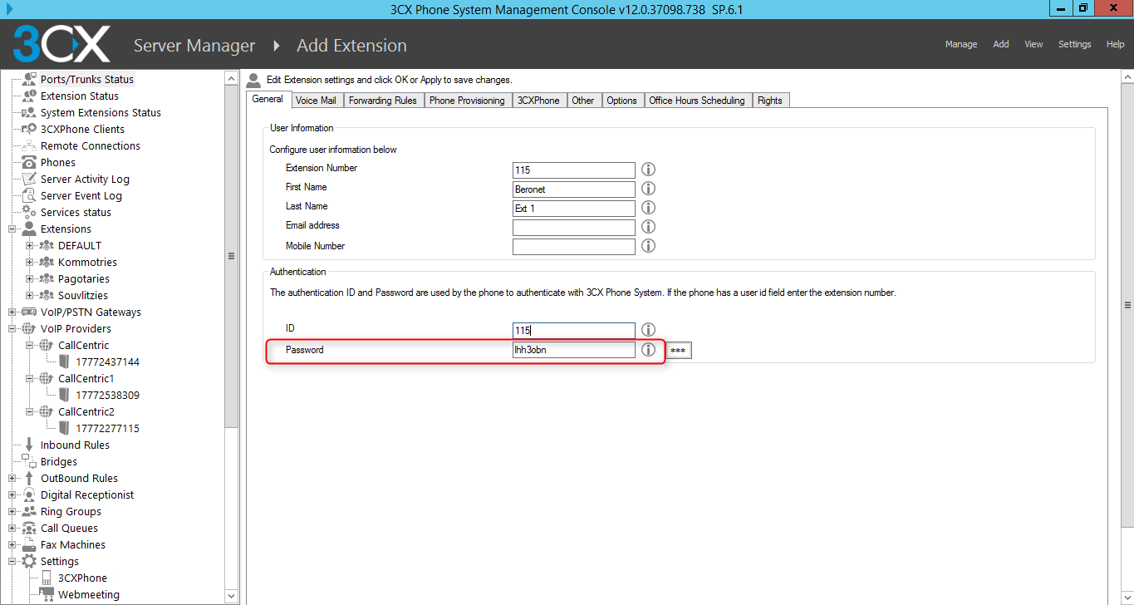Switch to the 3CXPhone tab
Image resolution: width=1134 pixels, height=605 pixels.
[538, 101]
